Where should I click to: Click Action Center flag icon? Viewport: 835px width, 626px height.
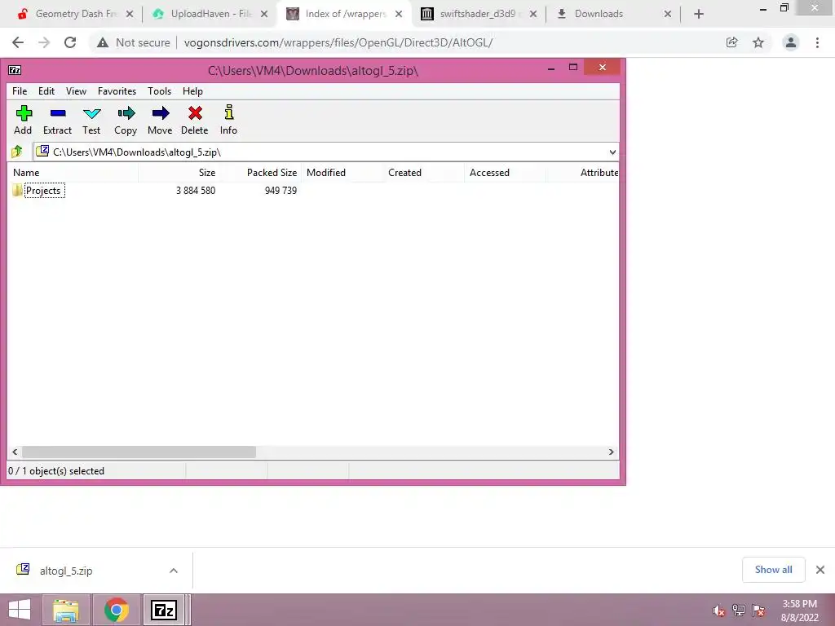click(x=759, y=611)
